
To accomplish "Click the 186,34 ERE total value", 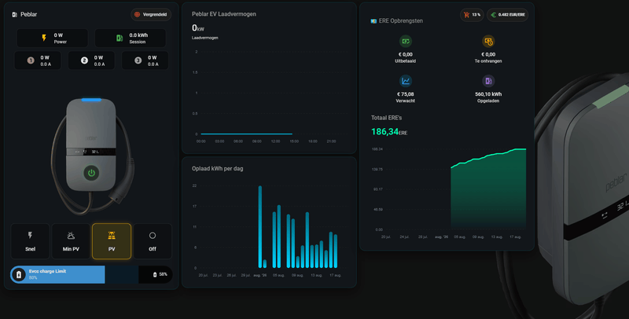I will pos(389,132).
